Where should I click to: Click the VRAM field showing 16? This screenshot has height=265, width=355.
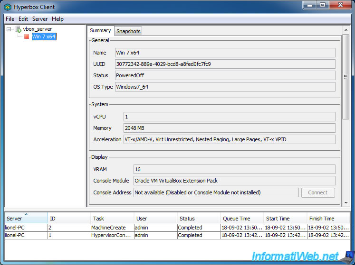pyautogui.click(x=234, y=169)
